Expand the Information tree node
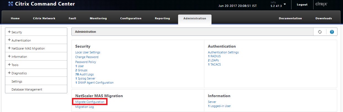This screenshot has height=112, width=343. coord(9,56)
